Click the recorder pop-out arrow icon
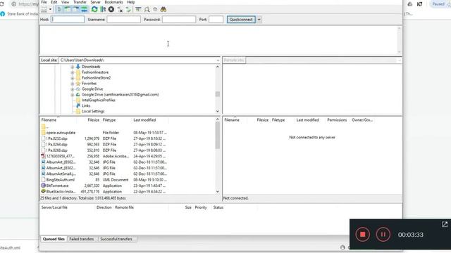This screenshot has height=253, width=451. [x=445, y=224]
